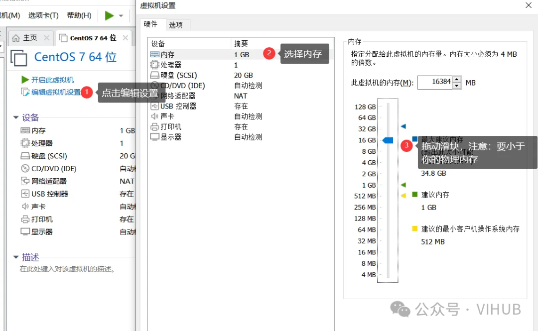Click the yellow 建议的最小客户机操作系统内存 legend square

coord(414,229)
